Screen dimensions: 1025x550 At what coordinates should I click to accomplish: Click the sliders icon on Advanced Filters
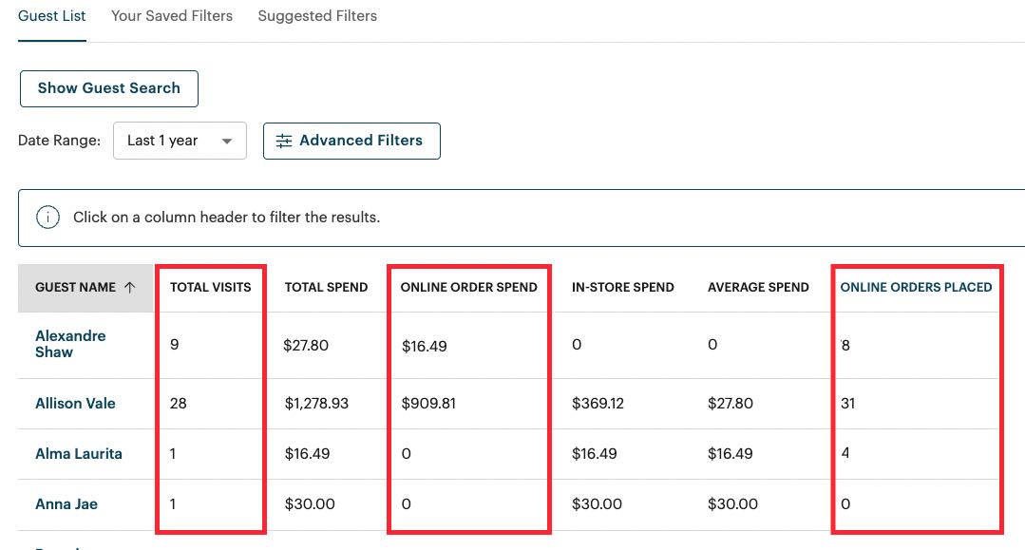283,141
